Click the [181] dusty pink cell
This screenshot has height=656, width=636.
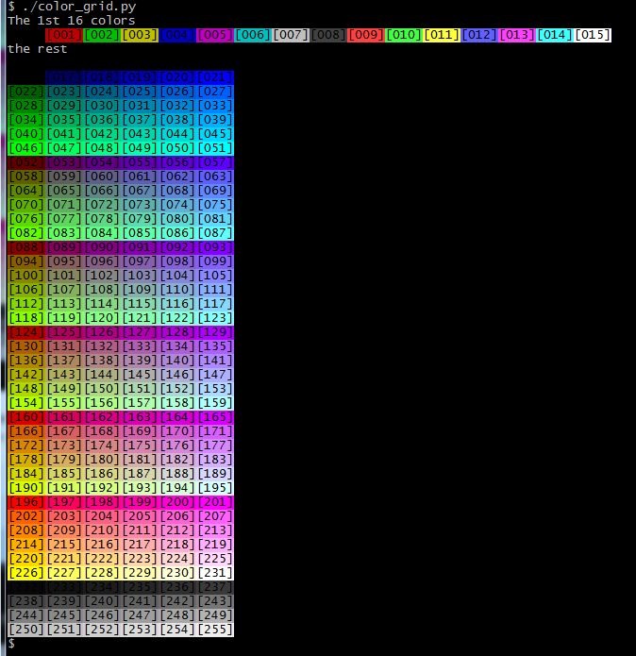[140, 460]
